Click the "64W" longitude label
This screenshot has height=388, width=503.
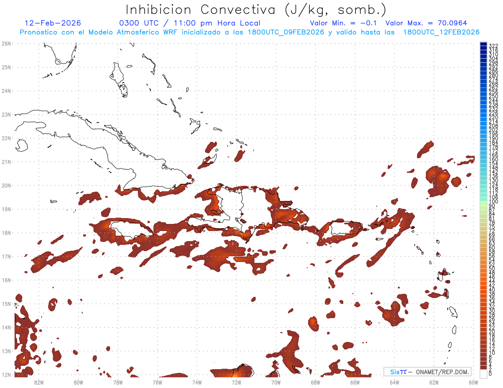(x=394, y=382)
